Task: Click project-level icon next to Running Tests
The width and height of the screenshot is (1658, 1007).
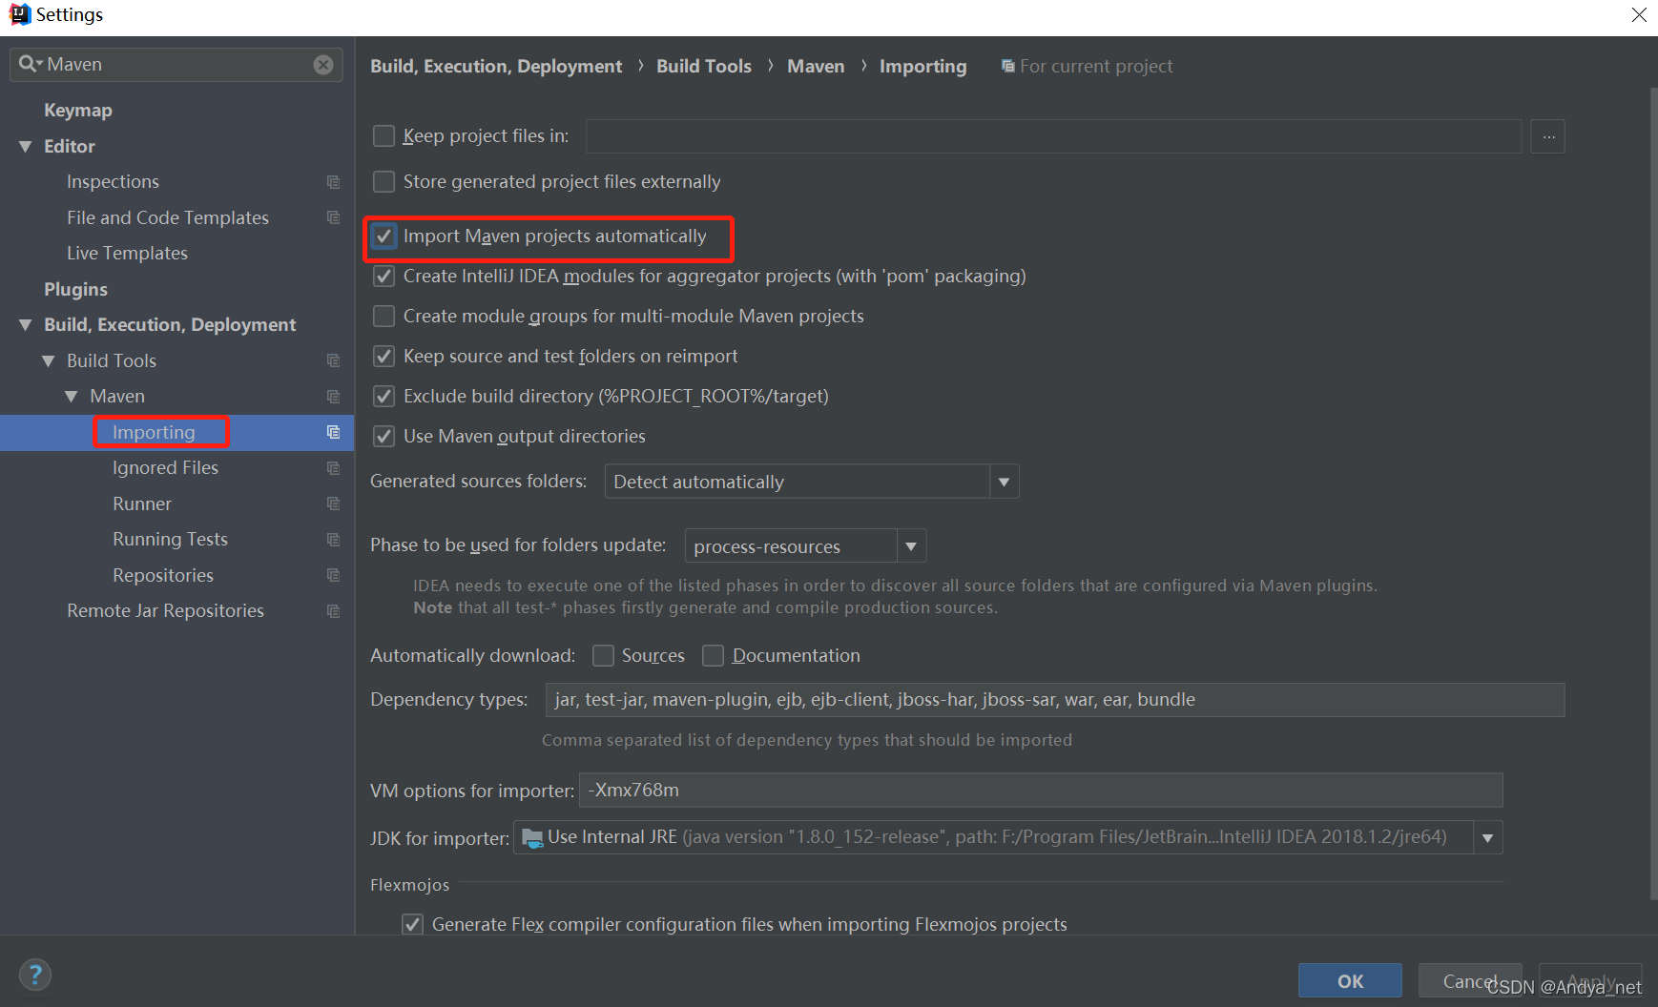Action: [x=333, y=540]
